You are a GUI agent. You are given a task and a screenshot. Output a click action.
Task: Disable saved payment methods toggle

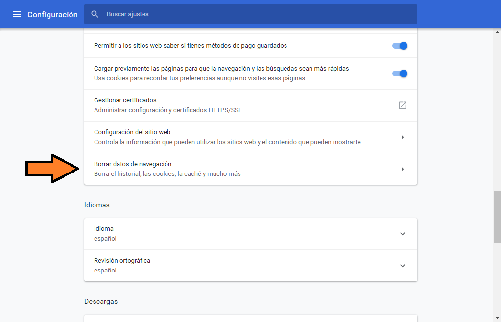click(400, 46)
